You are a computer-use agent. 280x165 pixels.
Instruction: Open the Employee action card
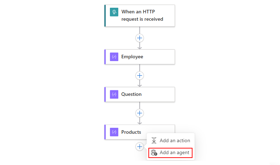coord(140,57)
